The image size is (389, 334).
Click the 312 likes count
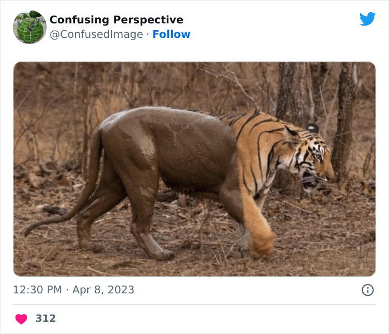point(46,318)
